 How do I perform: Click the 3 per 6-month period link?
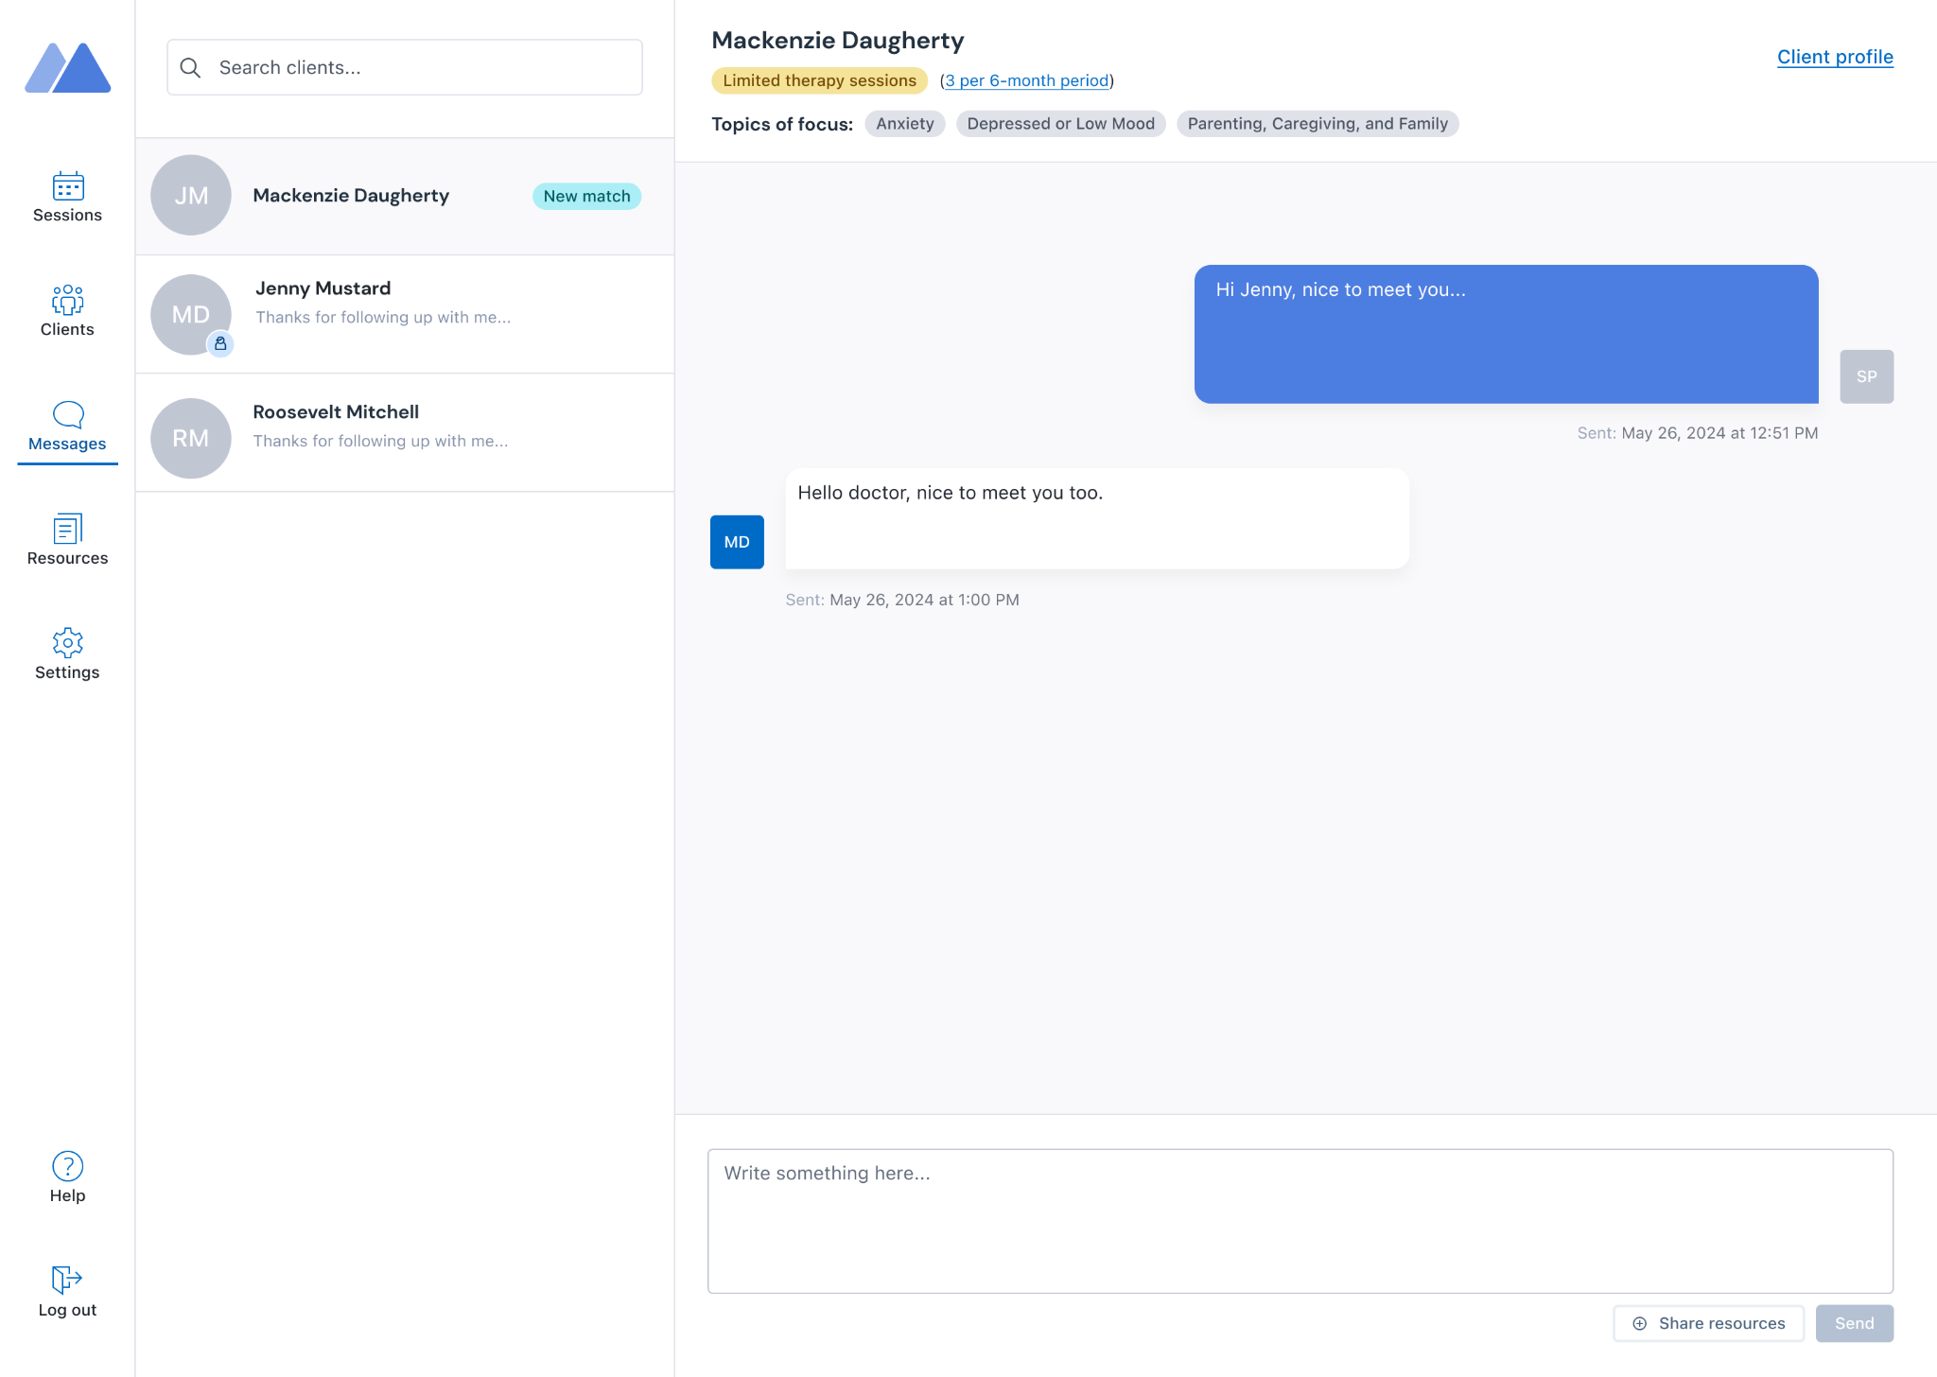click(1026, 81)
